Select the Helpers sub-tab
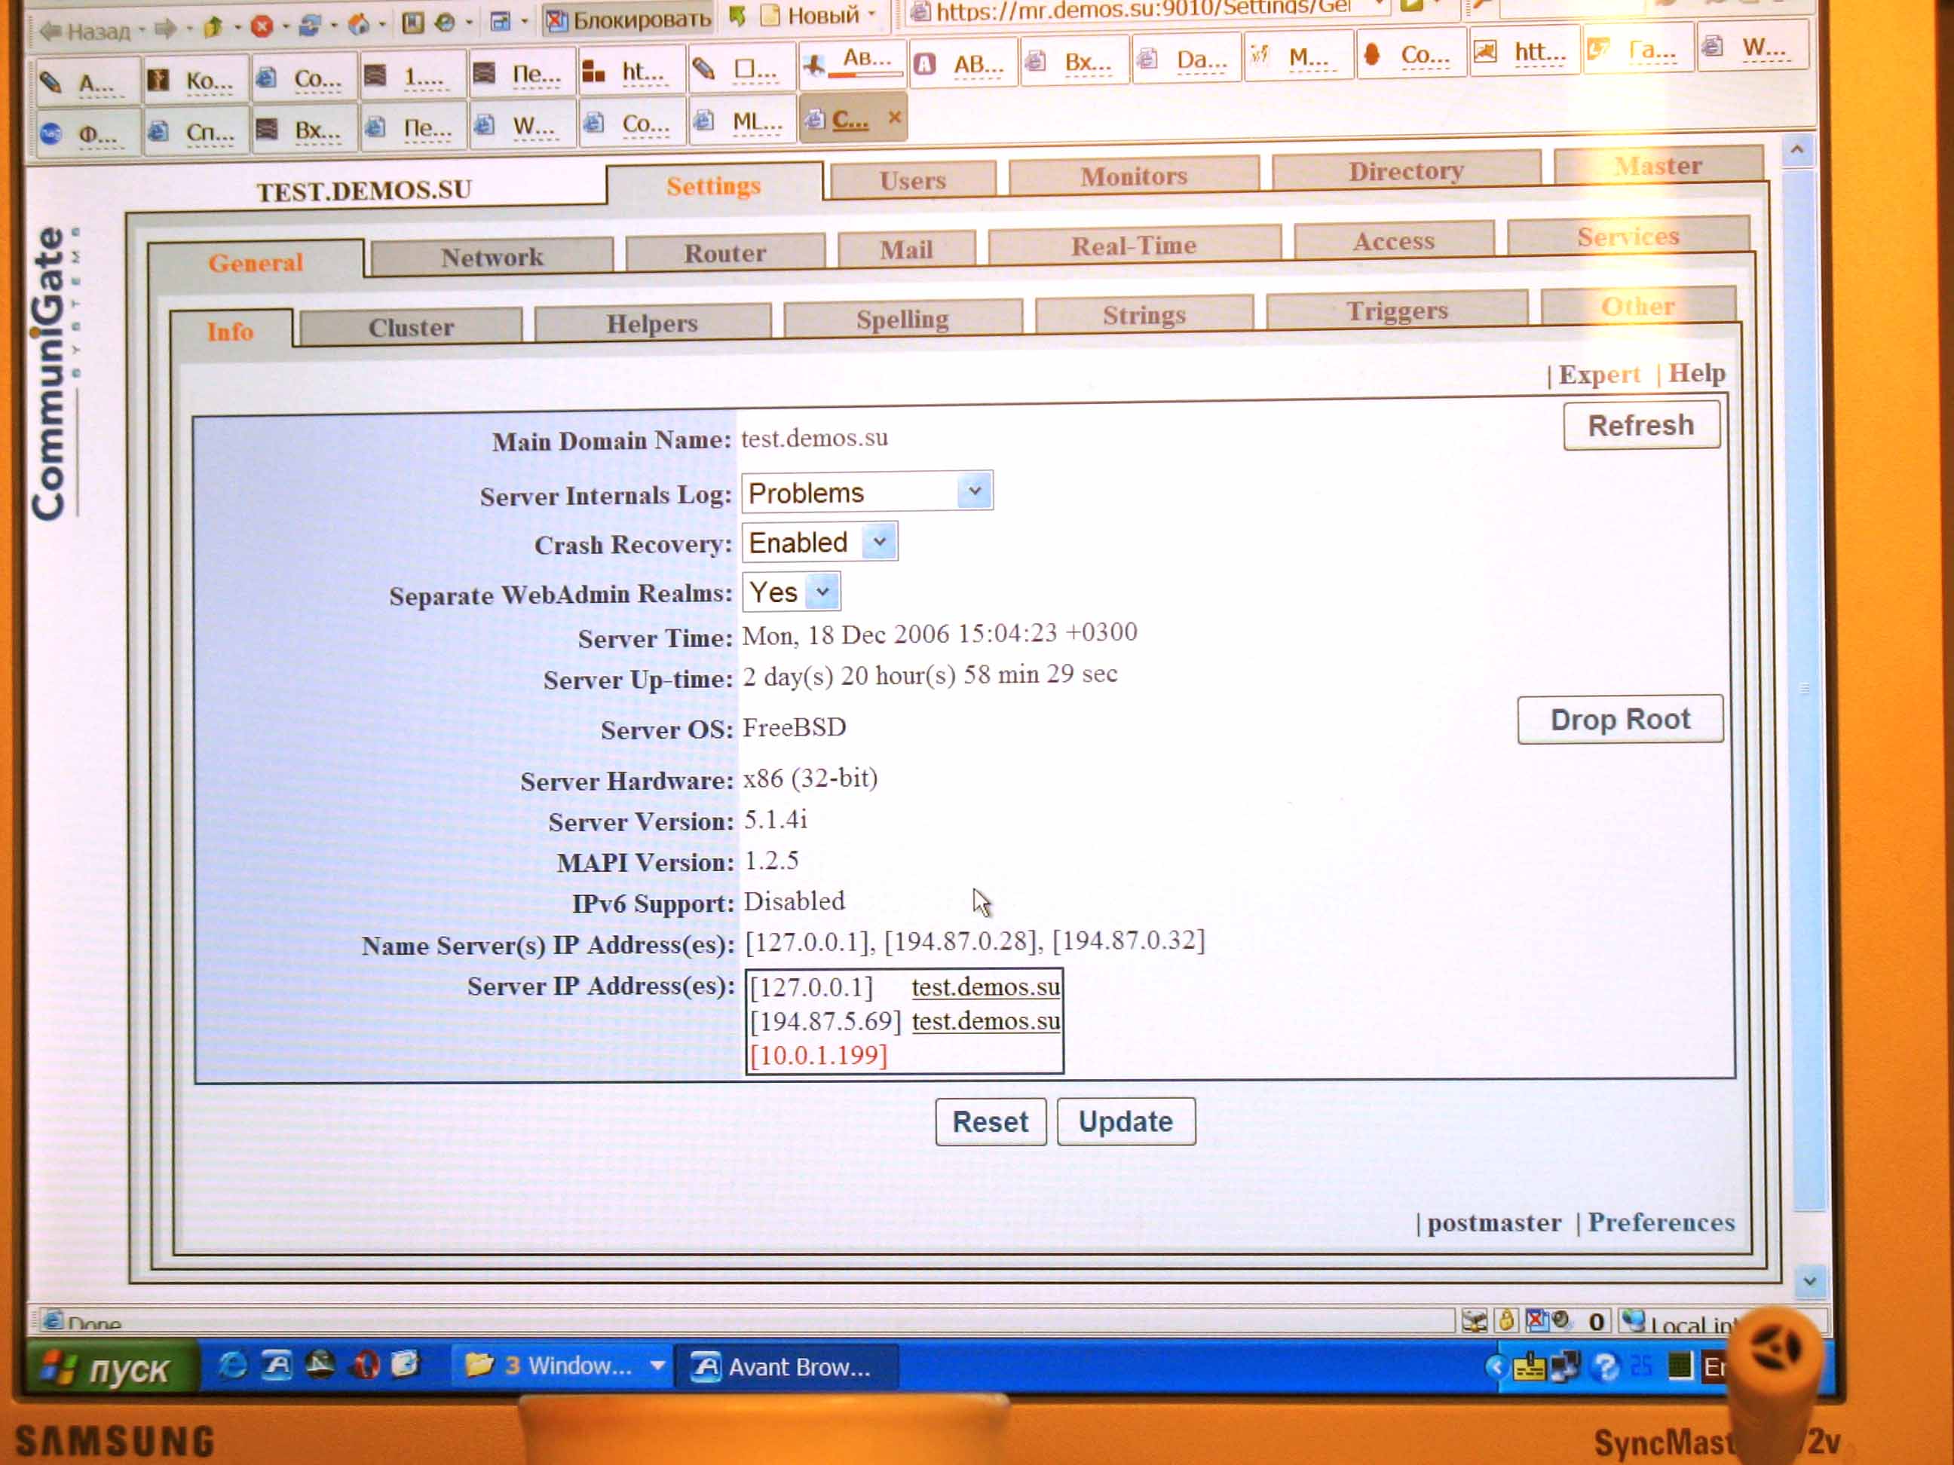Image resolution: width=1954 pixels, height=1465 pixels. click(652, 323)
